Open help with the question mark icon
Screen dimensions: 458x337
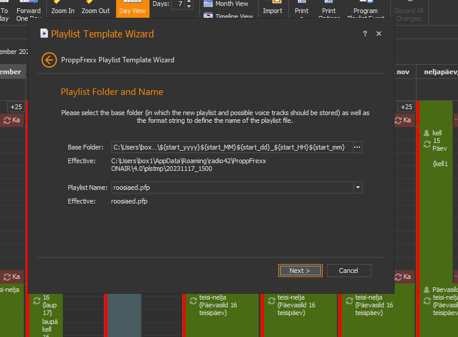365,34
